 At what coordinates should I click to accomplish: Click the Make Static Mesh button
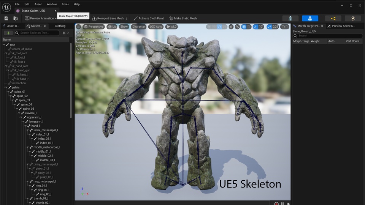(182, 18)
